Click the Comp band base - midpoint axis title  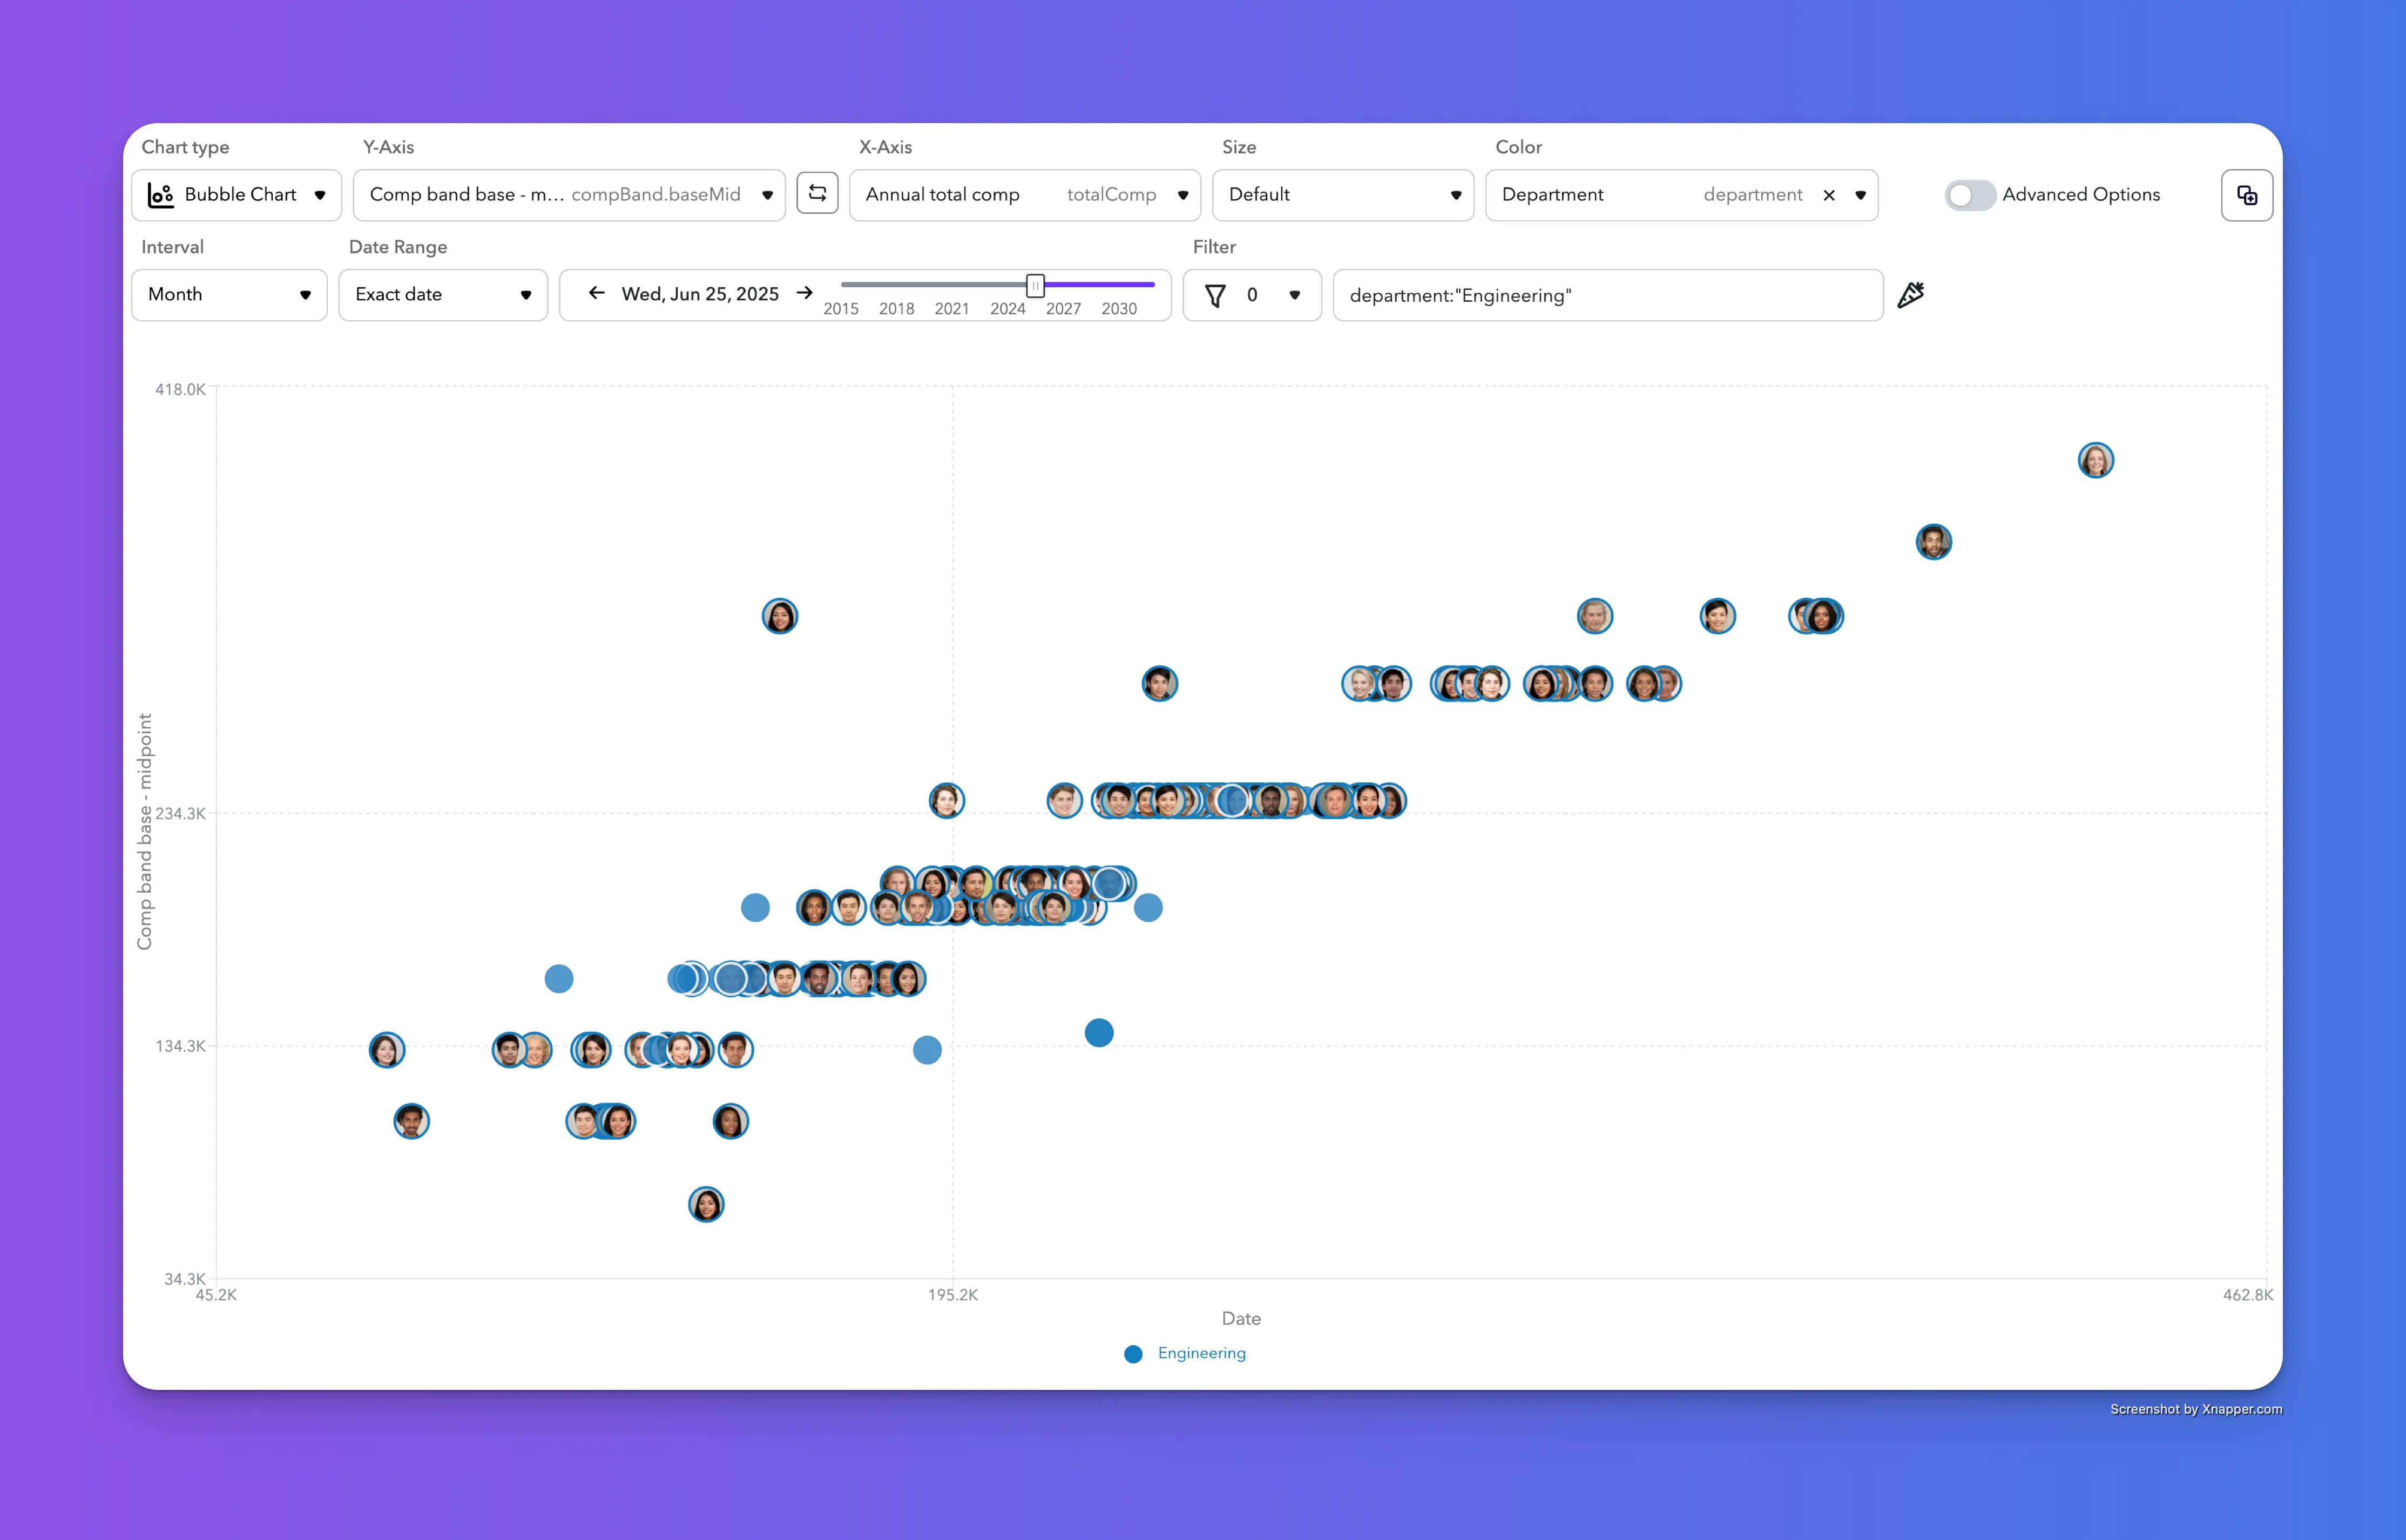click(x=145, y=831)
